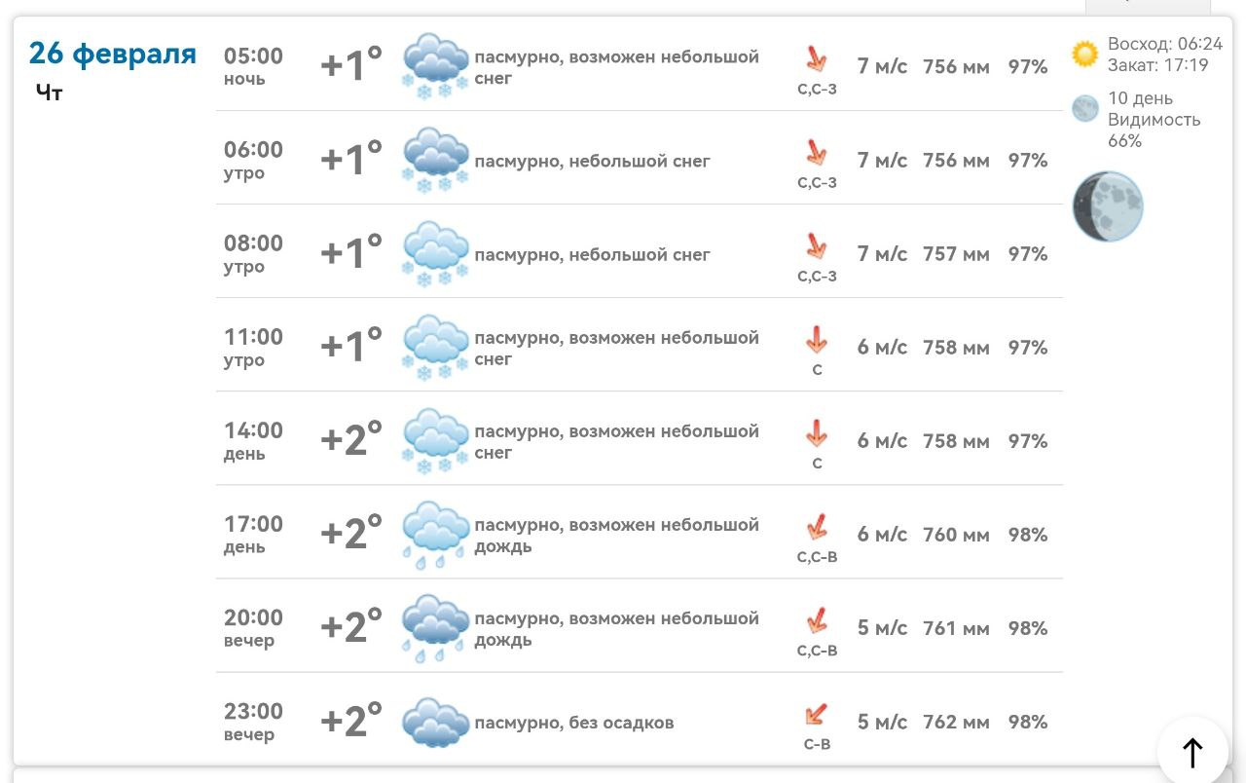The width and height of the screenshot is (1246, 783).
Task: Click the wind direction arrow at 17:00
Action: pyautogui.click(x=816, y=527)
